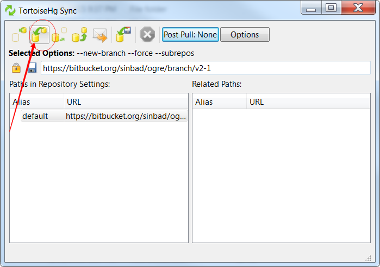Click the Incoming changesets preview icon
The width and height of the screenshot is (380, 267).
19,35
